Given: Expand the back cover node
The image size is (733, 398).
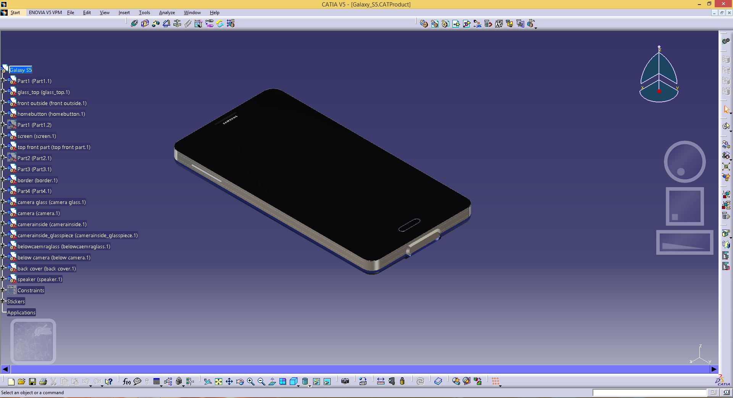Looking at the screenshot, I should 3,268.
